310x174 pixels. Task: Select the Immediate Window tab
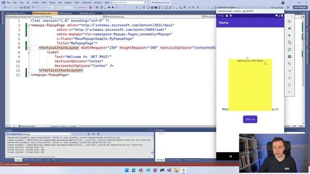pyautogui.click(x=192, y=160)
